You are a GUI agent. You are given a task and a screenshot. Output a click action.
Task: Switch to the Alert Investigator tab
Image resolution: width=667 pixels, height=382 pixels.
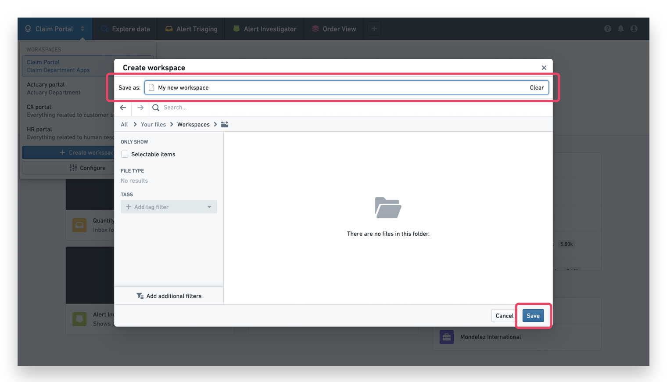click(x=264, y=29)
